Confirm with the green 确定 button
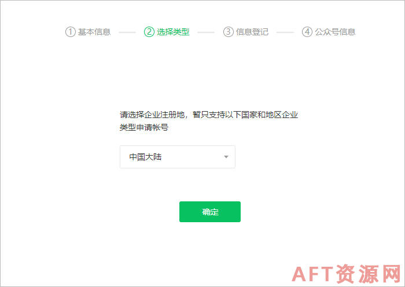The image size is (405, 287). 210,212
